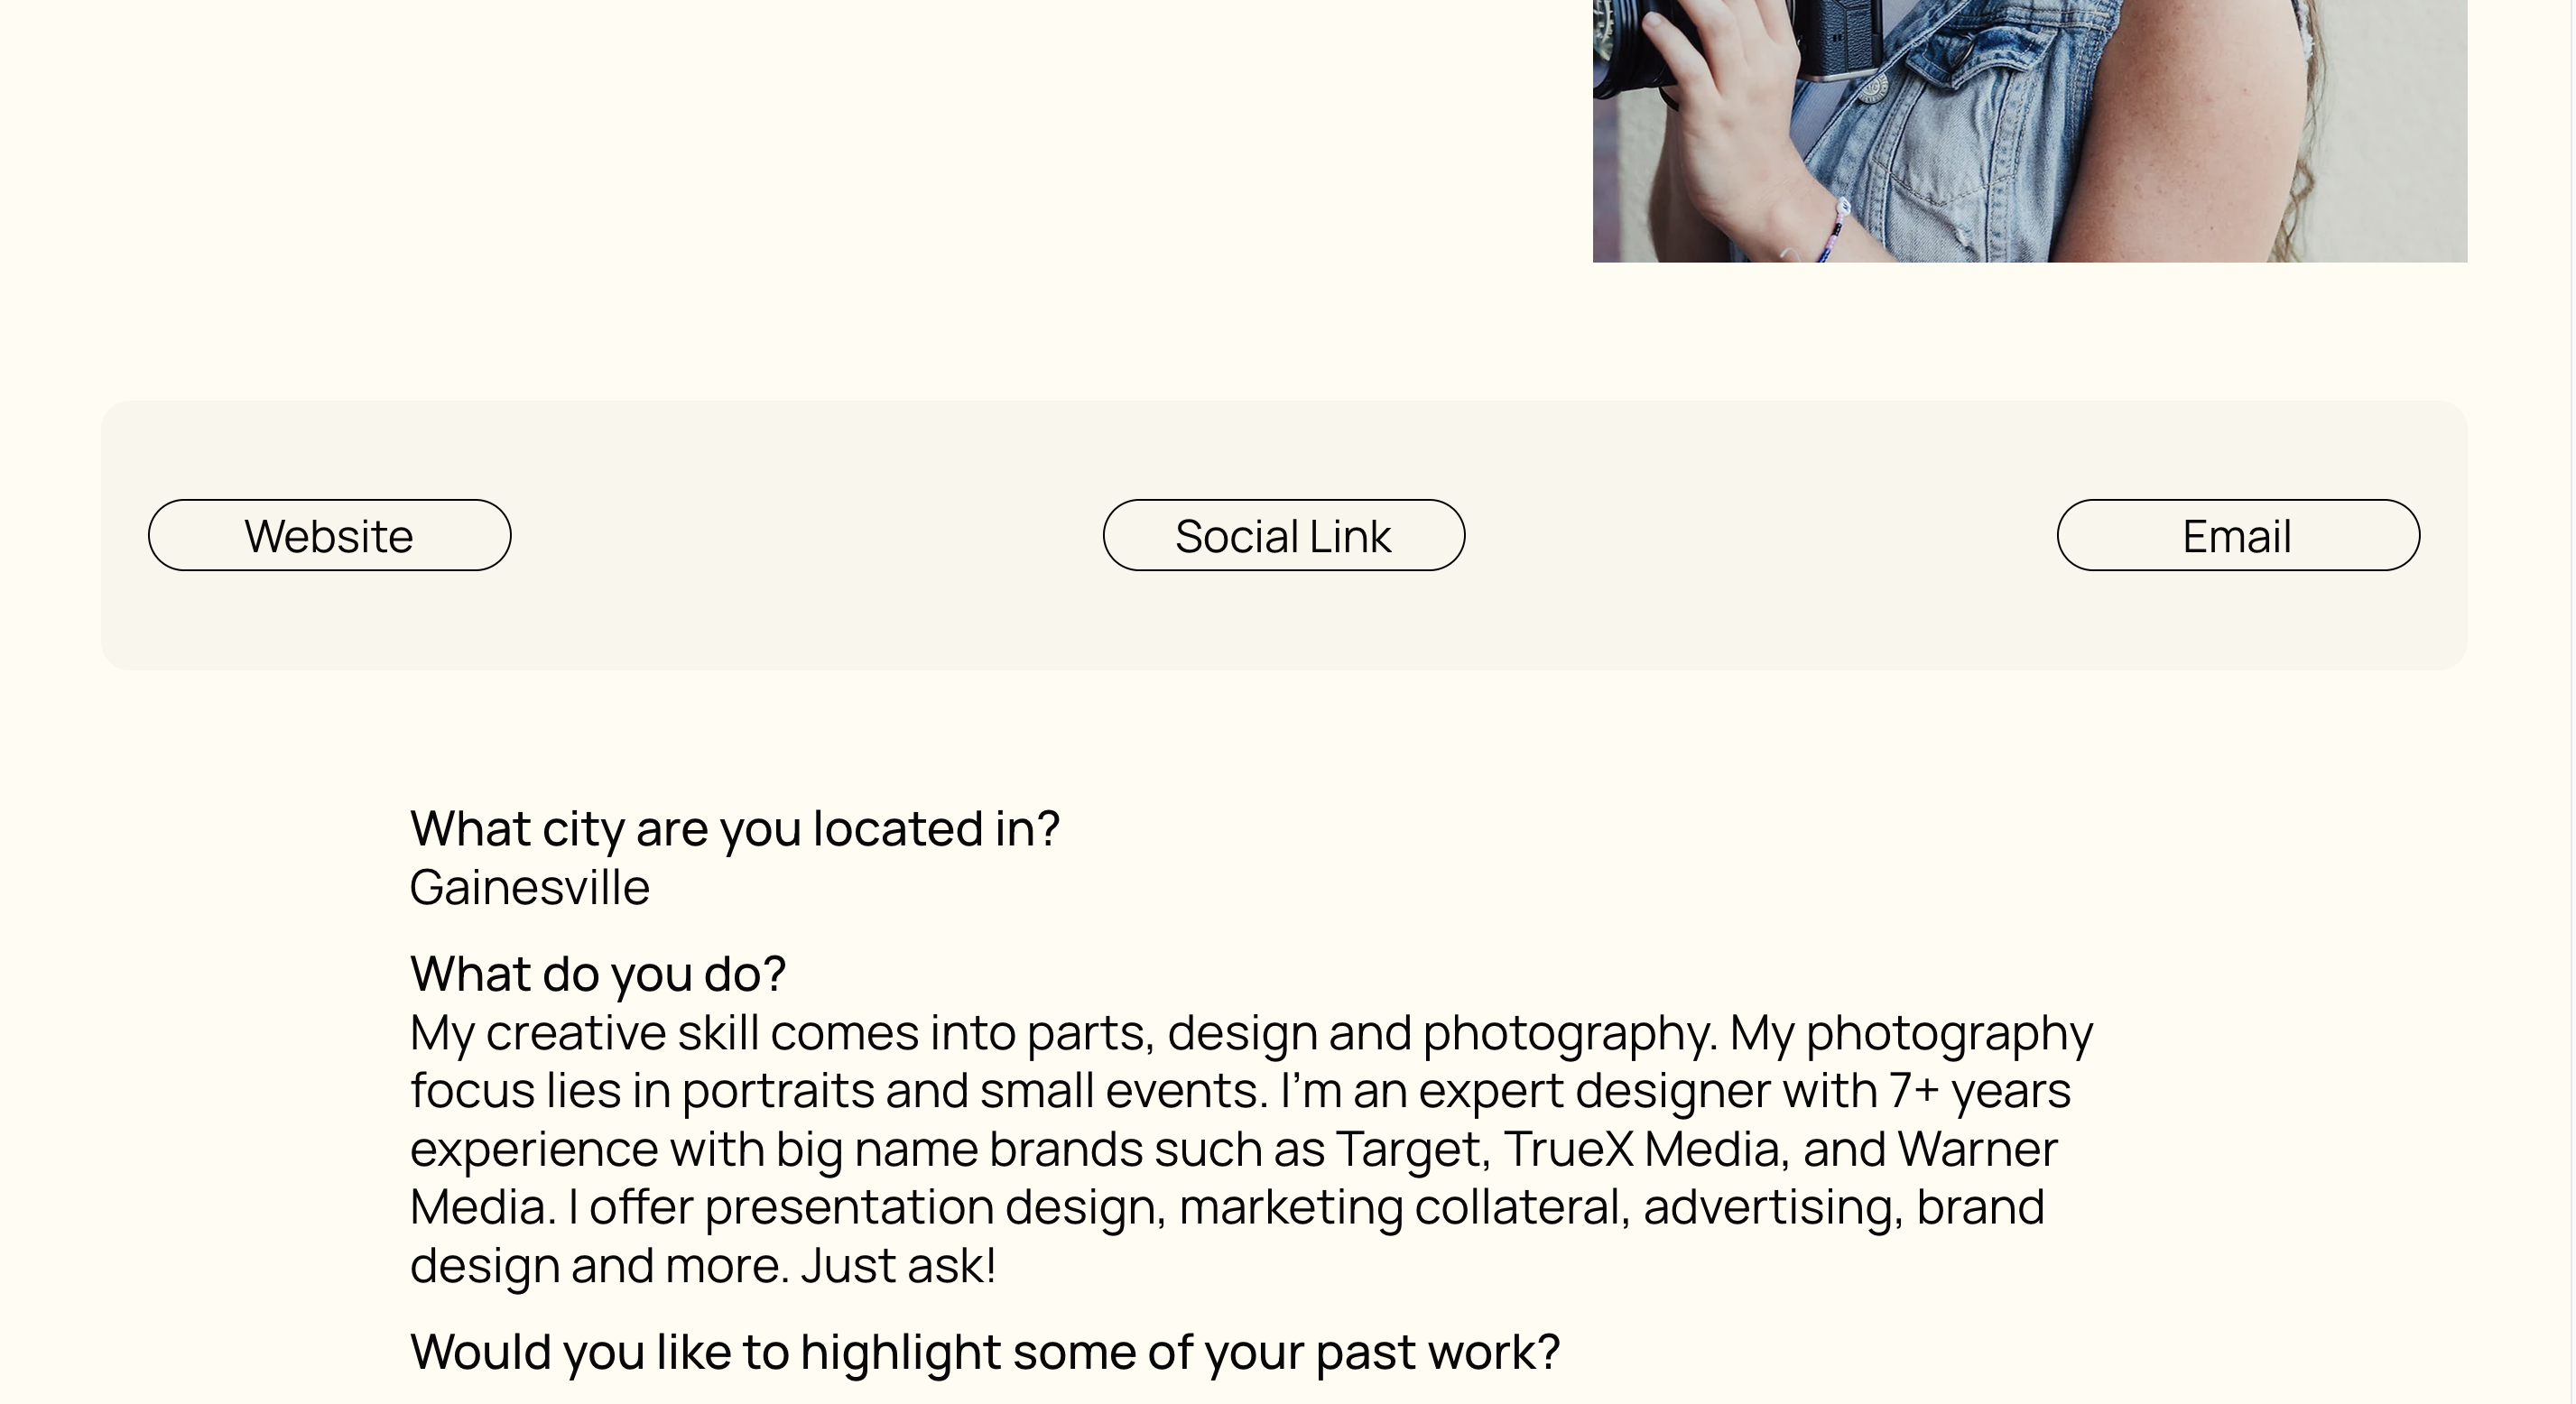Click the Social Link button
Image resolution: width=2576 pixels, height=1404 pixels.
tap(1284, 536)
